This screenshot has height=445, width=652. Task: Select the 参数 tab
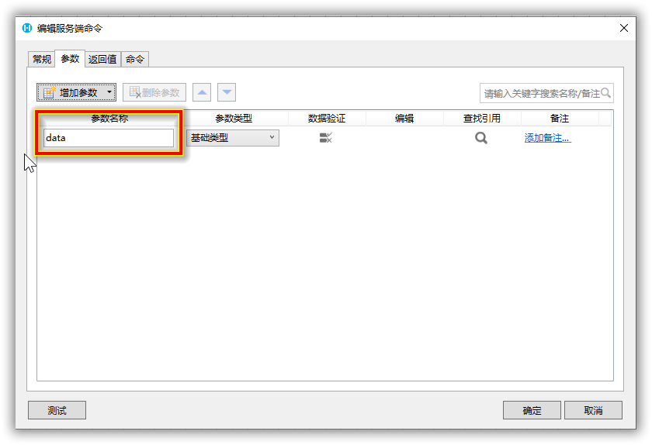coord(70,59)
